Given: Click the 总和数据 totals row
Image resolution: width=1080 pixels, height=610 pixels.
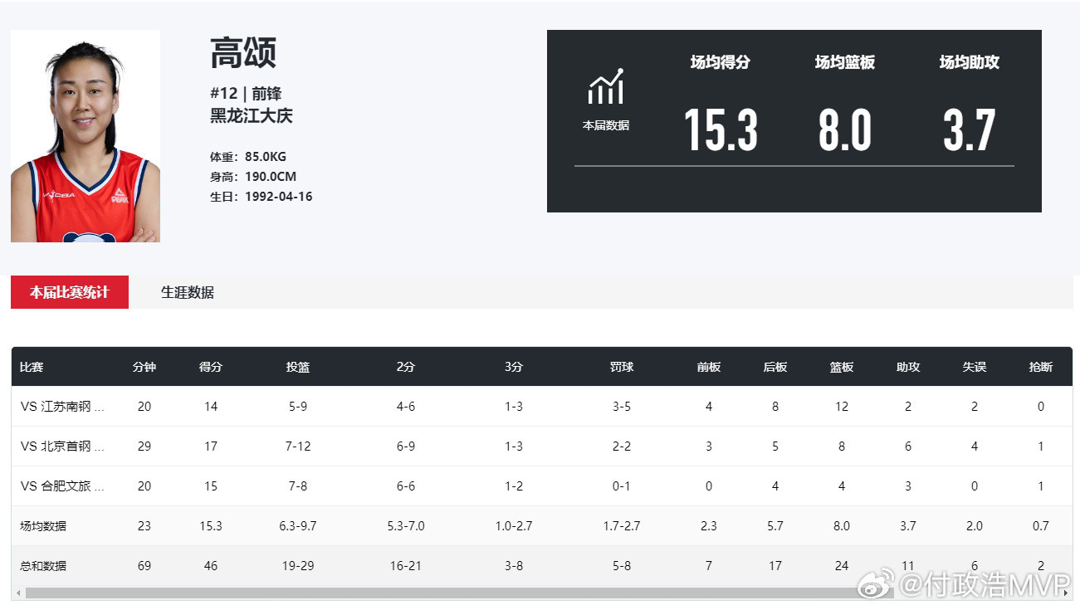Looking at the screenshot, I should (542, 566).
